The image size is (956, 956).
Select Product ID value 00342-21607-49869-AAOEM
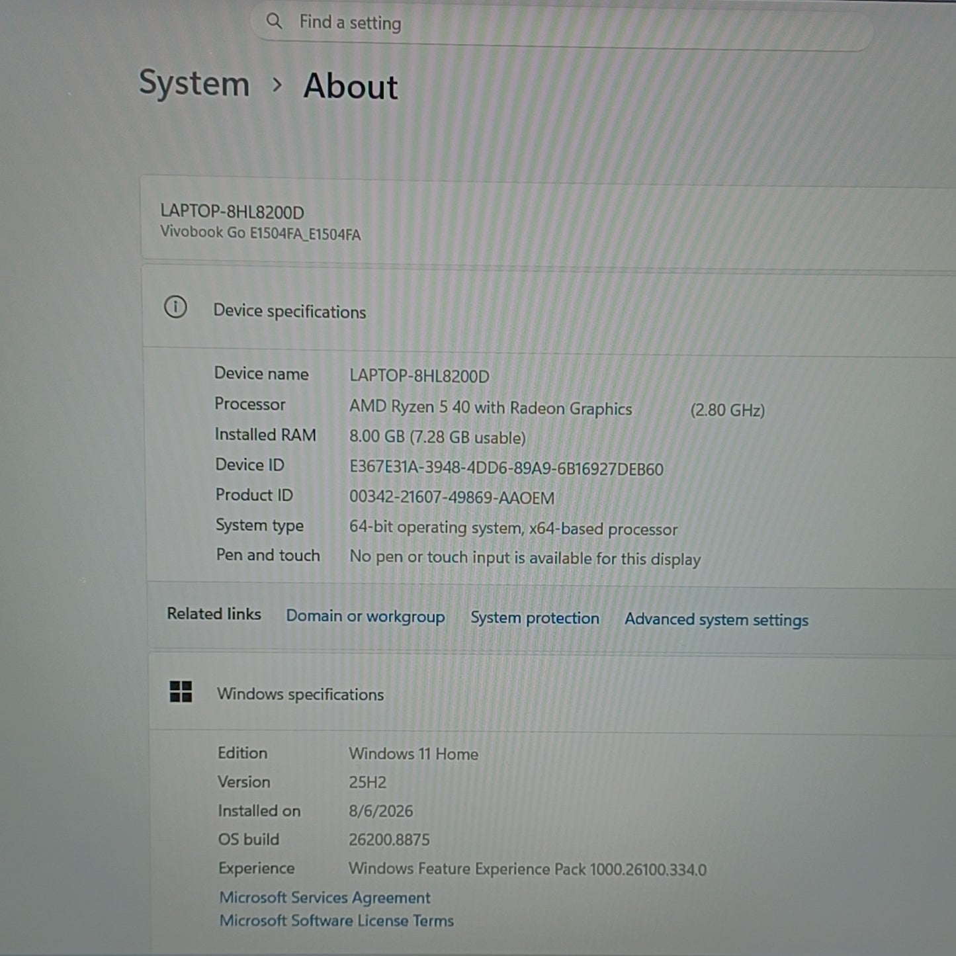pyautogui.click(x=452, y=498)
